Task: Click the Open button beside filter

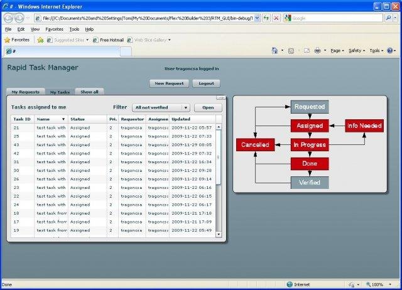Action: click(x=208, y=107)
